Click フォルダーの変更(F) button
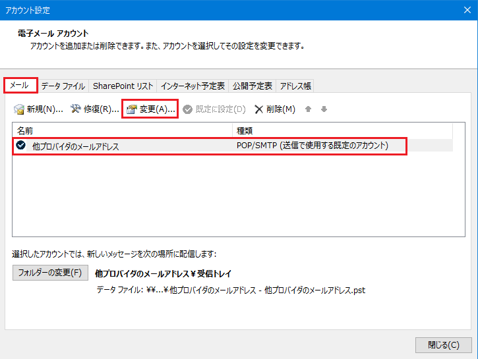The width and height of the screenshot is (478, 359). pos(50,273)
